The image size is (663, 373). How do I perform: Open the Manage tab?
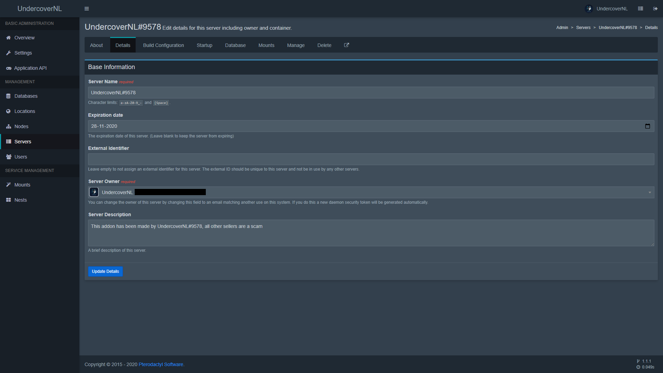pos(296,45)
